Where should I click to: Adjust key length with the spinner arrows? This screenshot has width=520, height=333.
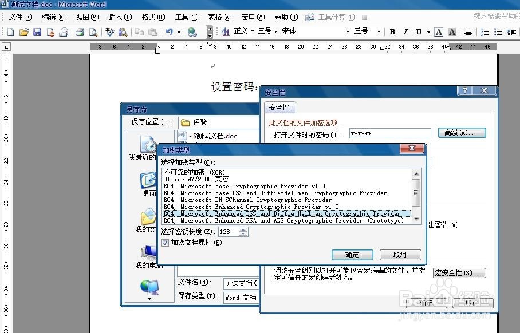pyautogui.click(x=243, y=232)
